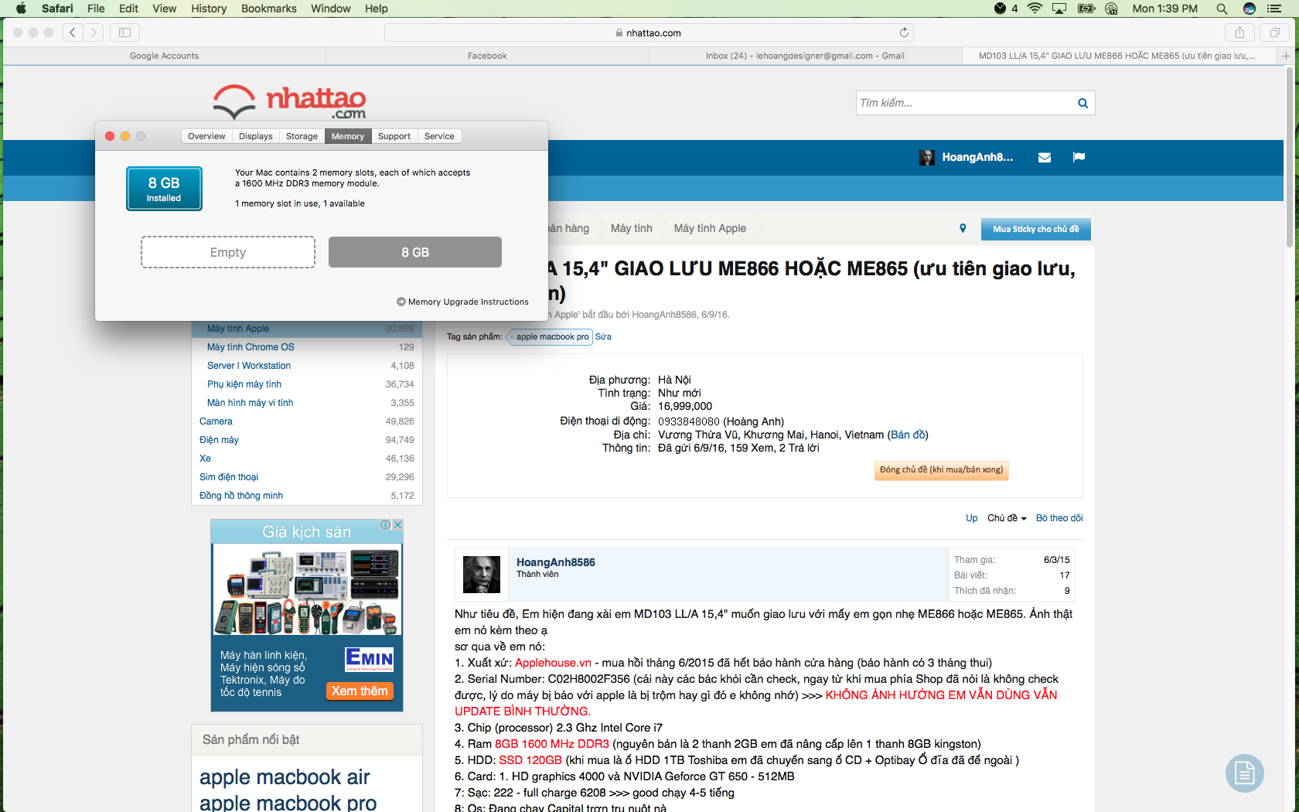Image resolution: width=1299 pixels, height=812 pixels.
Task: Click the floating document icon at bottom right
Action: tap(1244, 773)
